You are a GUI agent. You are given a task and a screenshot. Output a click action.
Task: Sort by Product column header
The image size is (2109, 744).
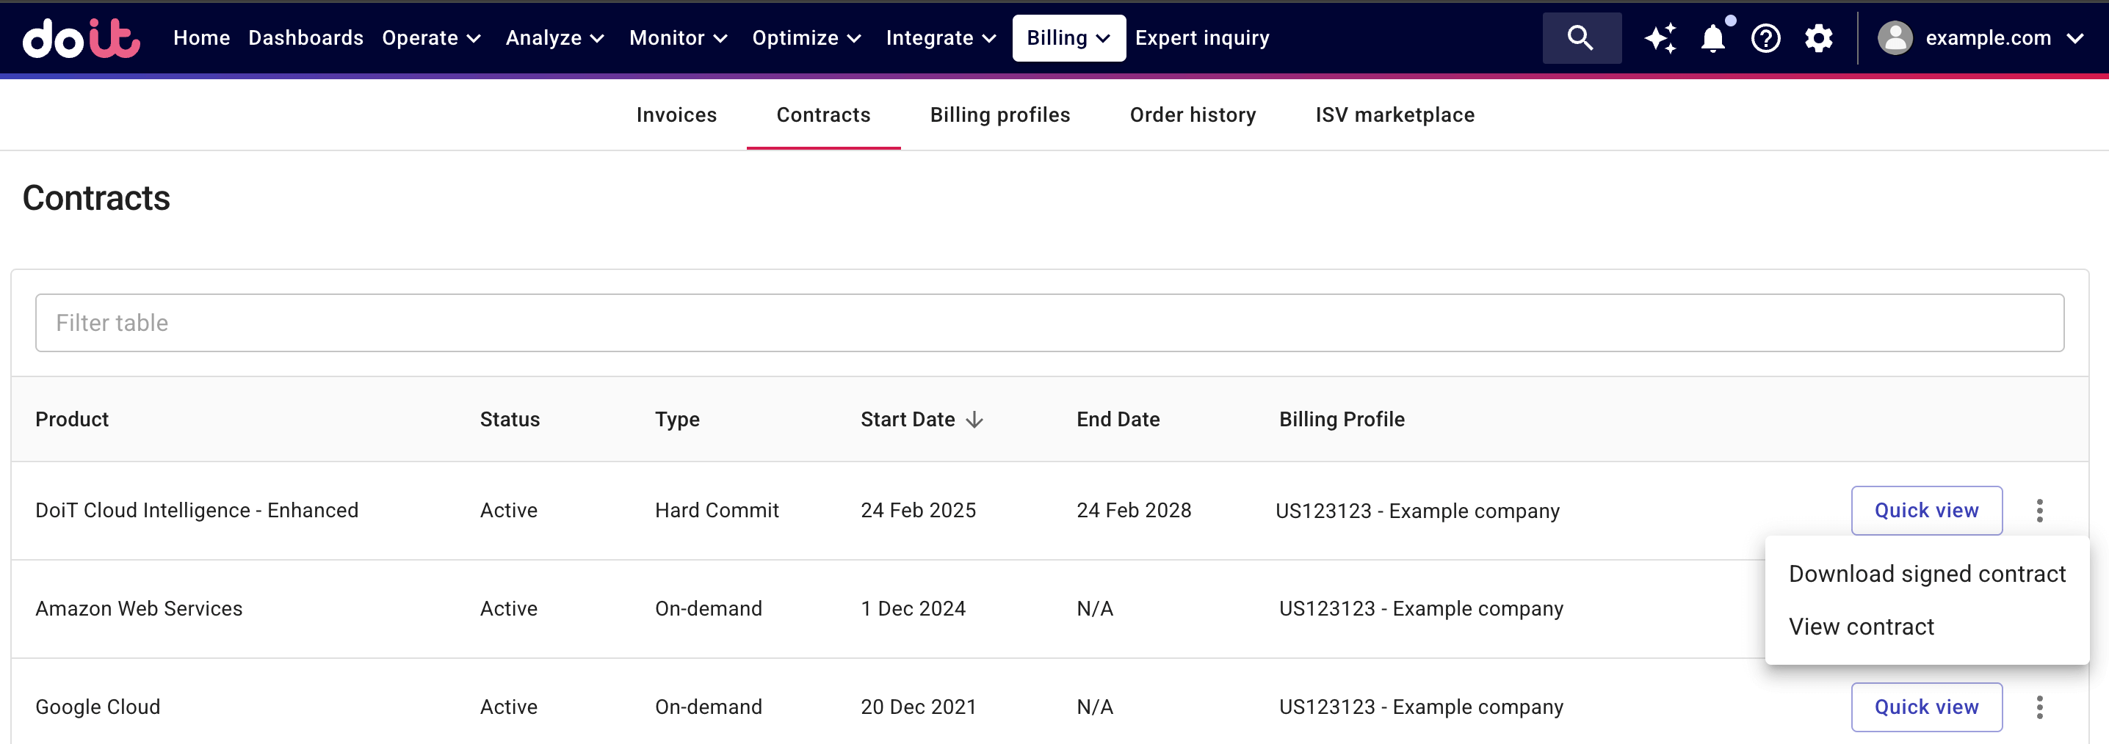click(72, 419)
